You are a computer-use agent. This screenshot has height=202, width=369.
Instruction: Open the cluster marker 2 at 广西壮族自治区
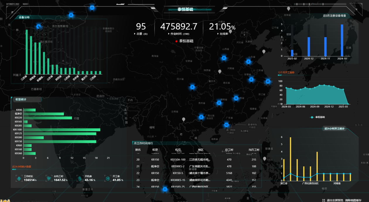click(201, 117)
